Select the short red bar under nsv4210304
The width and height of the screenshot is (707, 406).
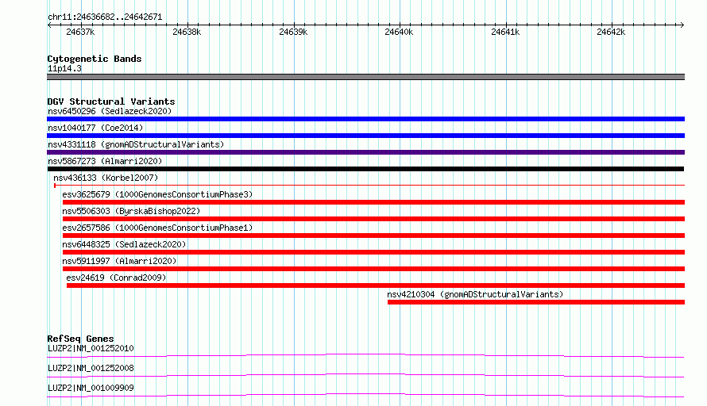pyautogui.click(x=536, y=302)
